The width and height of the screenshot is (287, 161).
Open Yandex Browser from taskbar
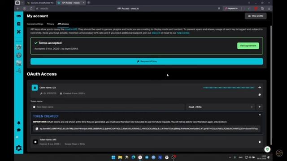pyautogui.click(x=140, y=157)
